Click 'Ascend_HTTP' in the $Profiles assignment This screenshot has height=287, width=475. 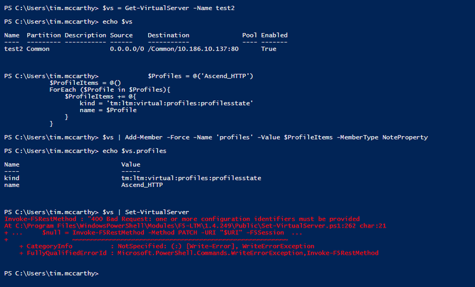230,76
